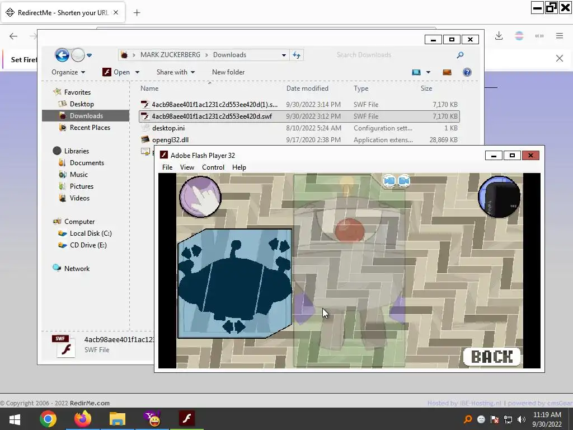573x430 pixels.
Task: Expand the Open button dropdown arrow
Action: (138, 72)
